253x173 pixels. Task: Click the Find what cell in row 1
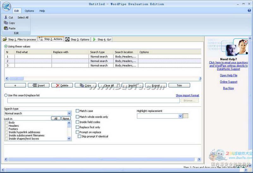click(x=33, y=56)
